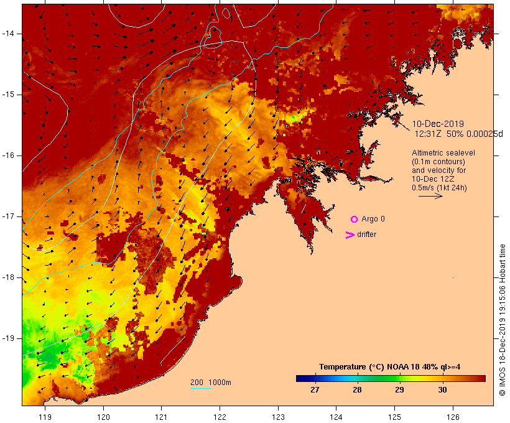Click the color bar tick label 29
The image size is (510, 423).
[x=399, y=389]
